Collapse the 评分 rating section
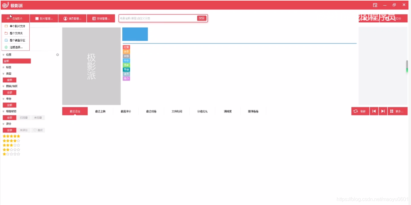The height and width of the screenshot is (205, 411). (x=3, y=124)
